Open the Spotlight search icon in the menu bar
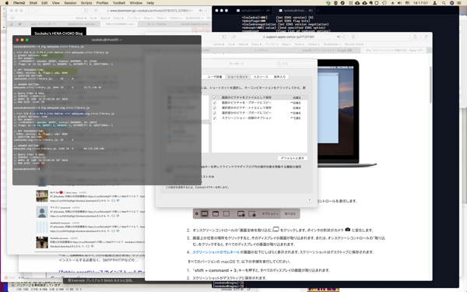This screenshot has height=292, width=467. pyautogui.click(x=444, y=2)
